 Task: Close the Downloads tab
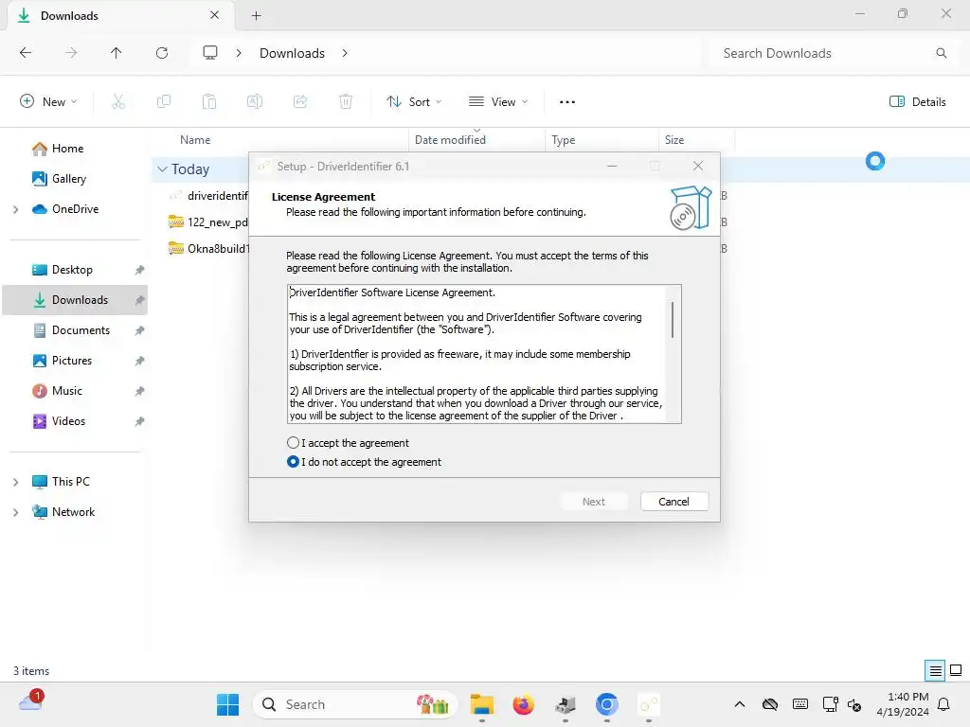214,15
